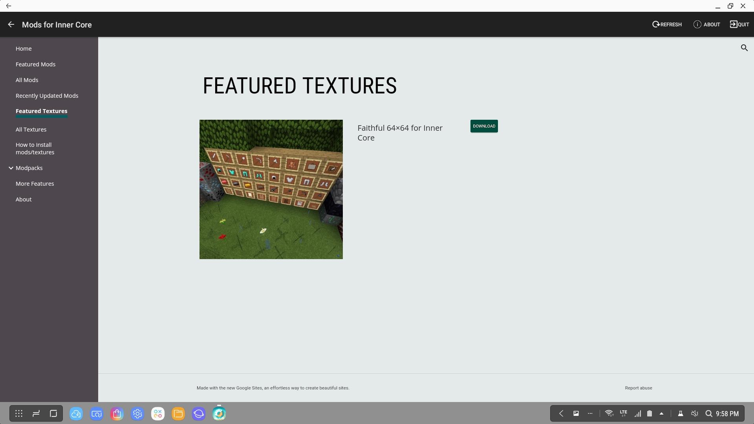Click the image notification icon in tray
Viewport: 754px width, 424px height.
point(576,413)
